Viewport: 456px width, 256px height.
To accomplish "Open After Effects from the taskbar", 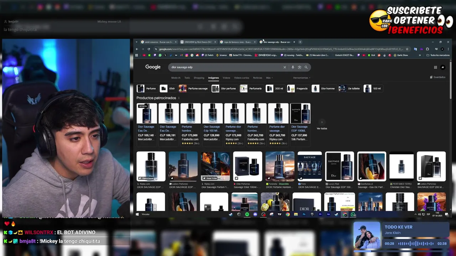I will tap(328, 214).
